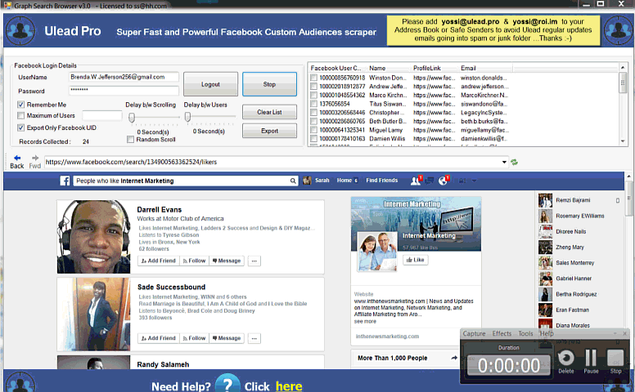Click the Delay b/w Scrolling slider handle
This screenshot has width=635, height=392.
point(132,118)
